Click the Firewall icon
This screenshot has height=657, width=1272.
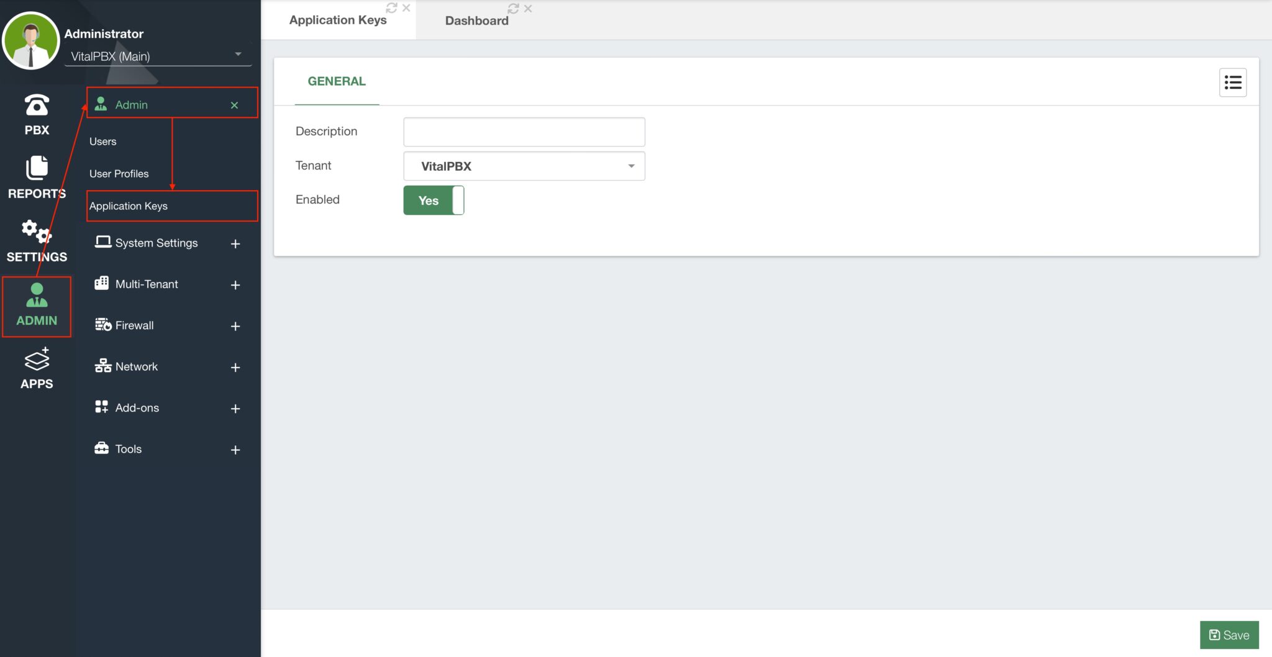(102, 324)
